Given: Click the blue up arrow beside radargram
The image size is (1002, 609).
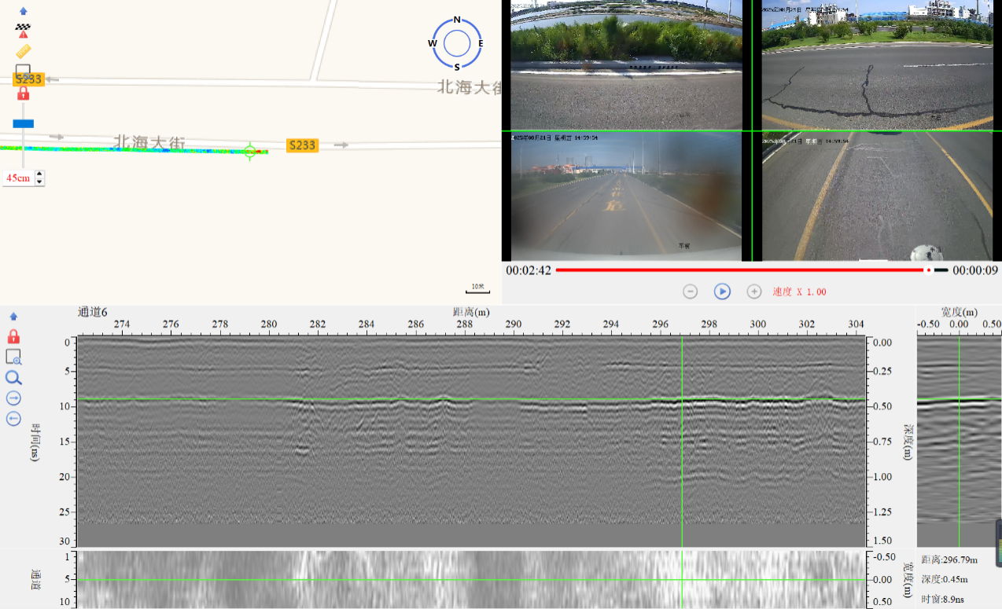Looking at the screenshot, I should [13, 317].
